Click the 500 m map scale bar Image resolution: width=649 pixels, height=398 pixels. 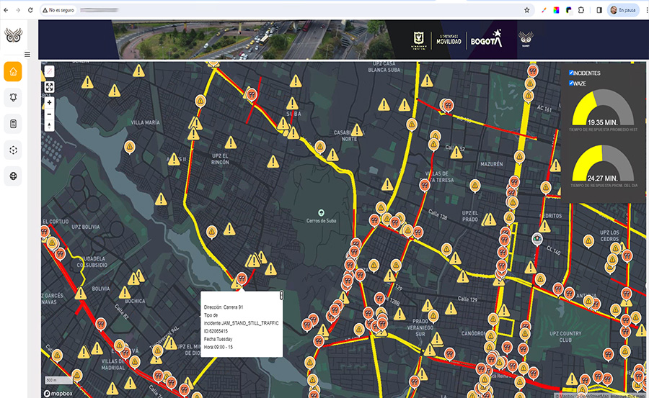(x=58, y=380)
